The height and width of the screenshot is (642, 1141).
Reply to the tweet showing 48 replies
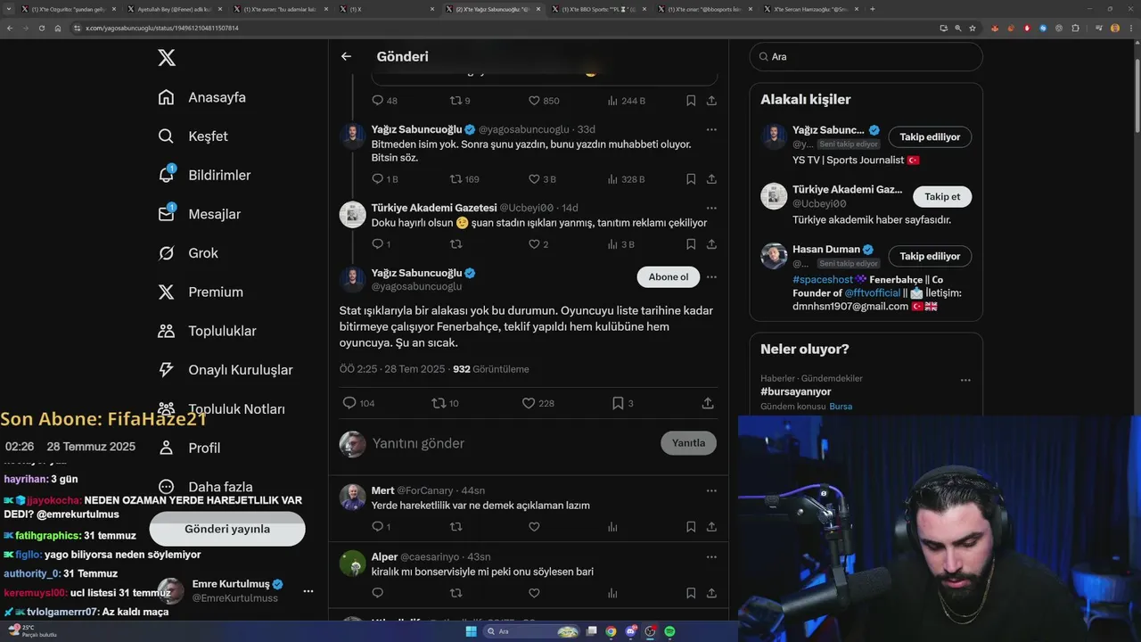point(378,101)
